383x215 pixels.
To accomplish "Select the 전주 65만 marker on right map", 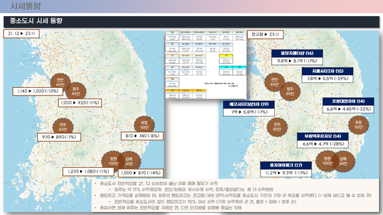I will click(x=277, y=127).
